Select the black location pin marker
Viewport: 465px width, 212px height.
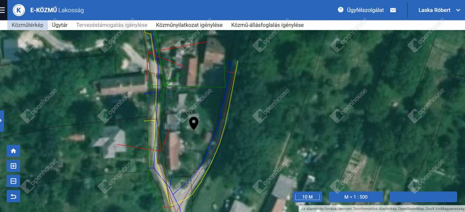point(194,123)
